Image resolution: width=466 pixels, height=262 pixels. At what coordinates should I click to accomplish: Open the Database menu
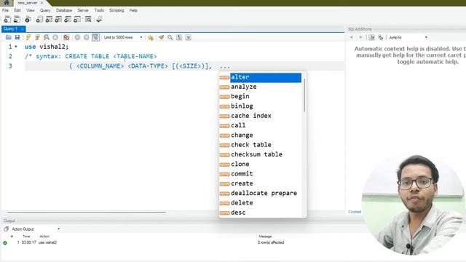[x=64, y=10]
